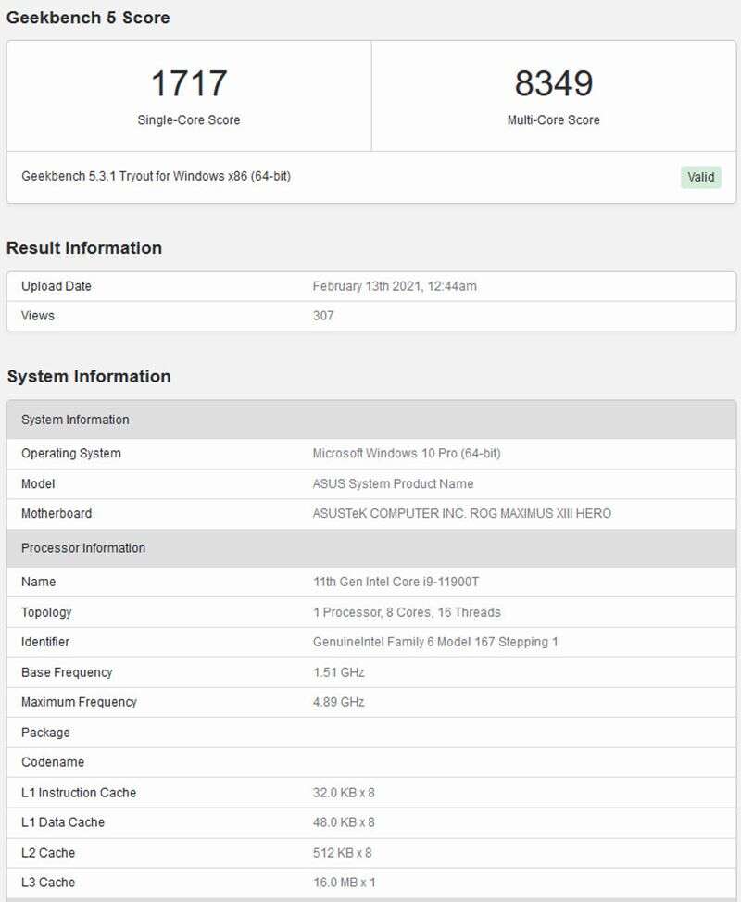Click the Intel Core i9-11900T processor name
The image size is (741, 902).
421,582
